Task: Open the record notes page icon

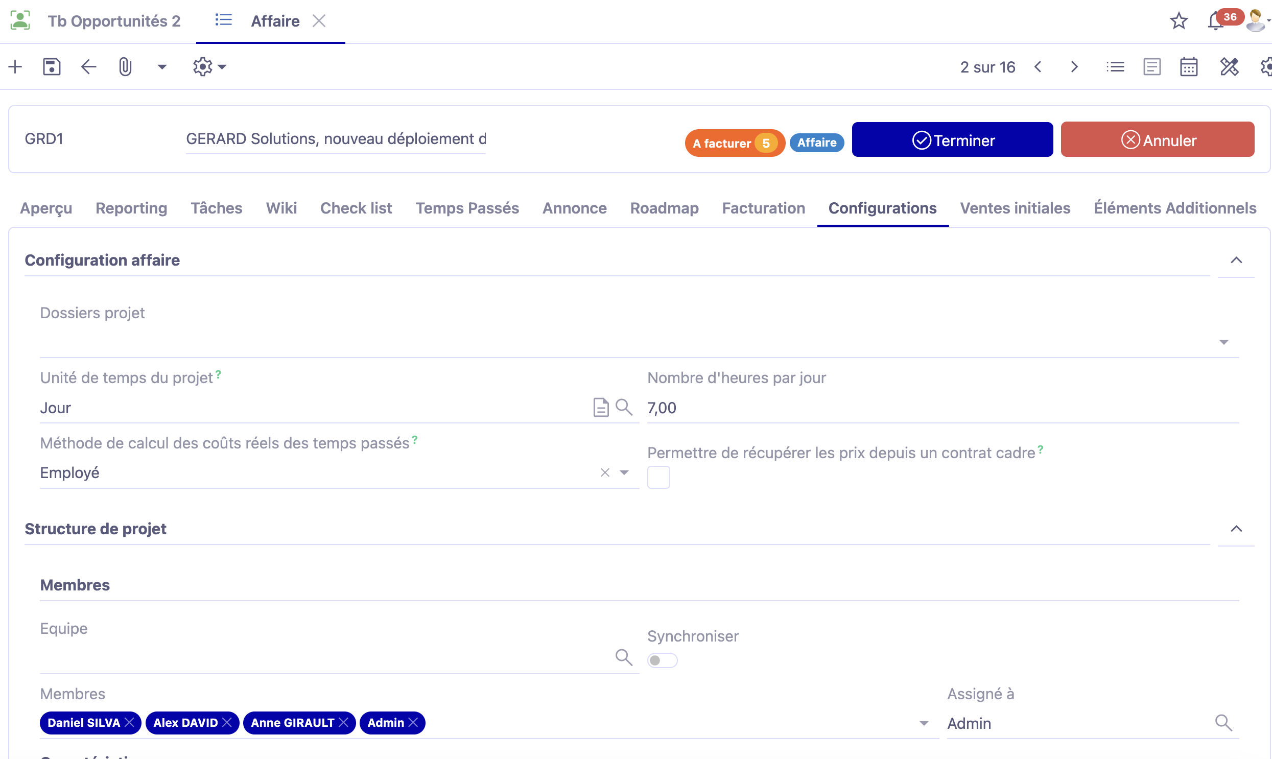Action: tap(1152, 66)
